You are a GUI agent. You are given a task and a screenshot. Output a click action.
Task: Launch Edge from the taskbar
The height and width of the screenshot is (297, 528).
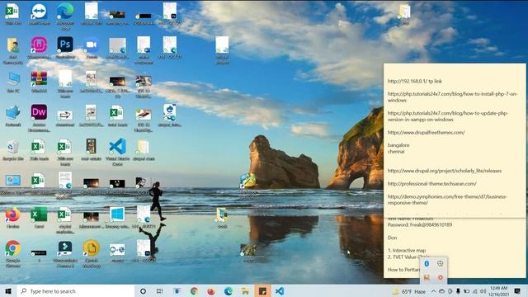pyautogui.click(x=229, y=291)
